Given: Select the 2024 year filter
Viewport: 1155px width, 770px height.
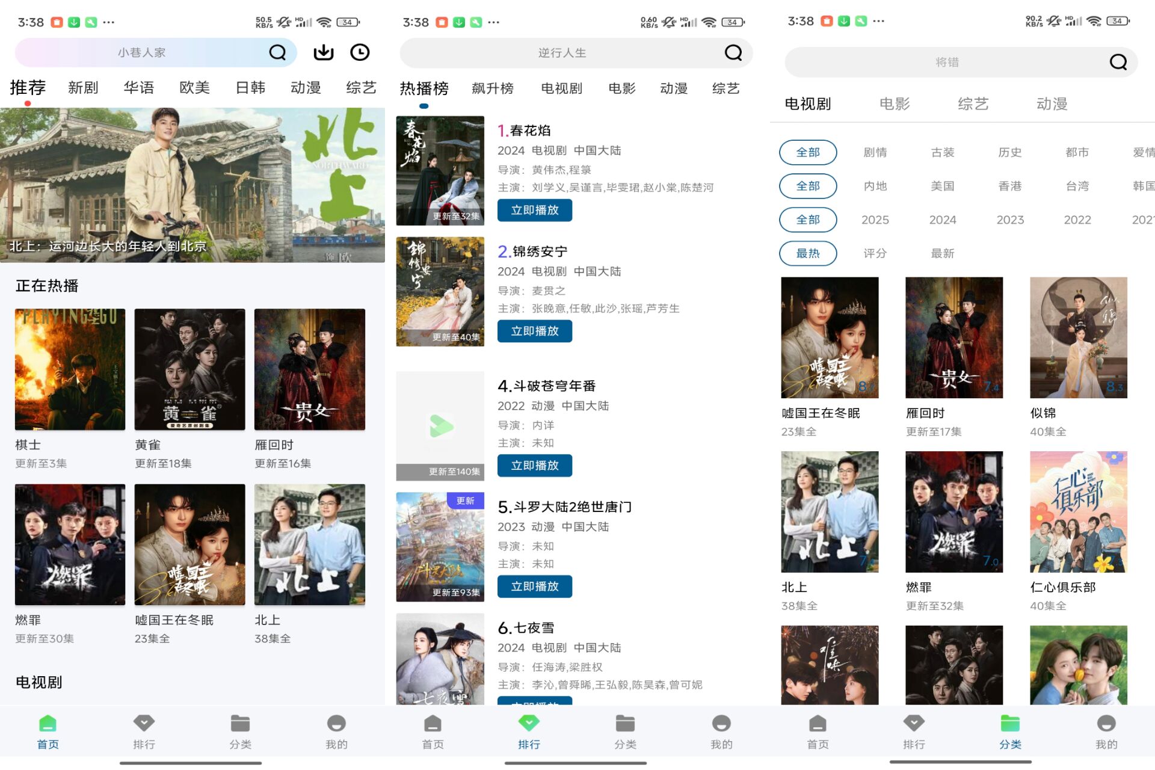Looking at the screenshot, I should point(942,220).
